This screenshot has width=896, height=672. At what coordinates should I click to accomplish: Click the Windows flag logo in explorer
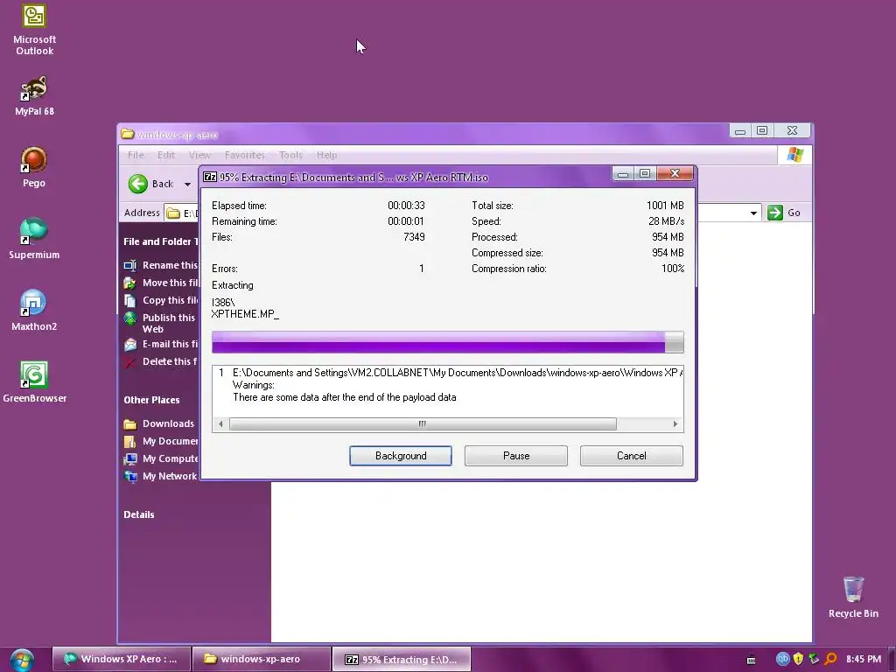click(794, 154)
